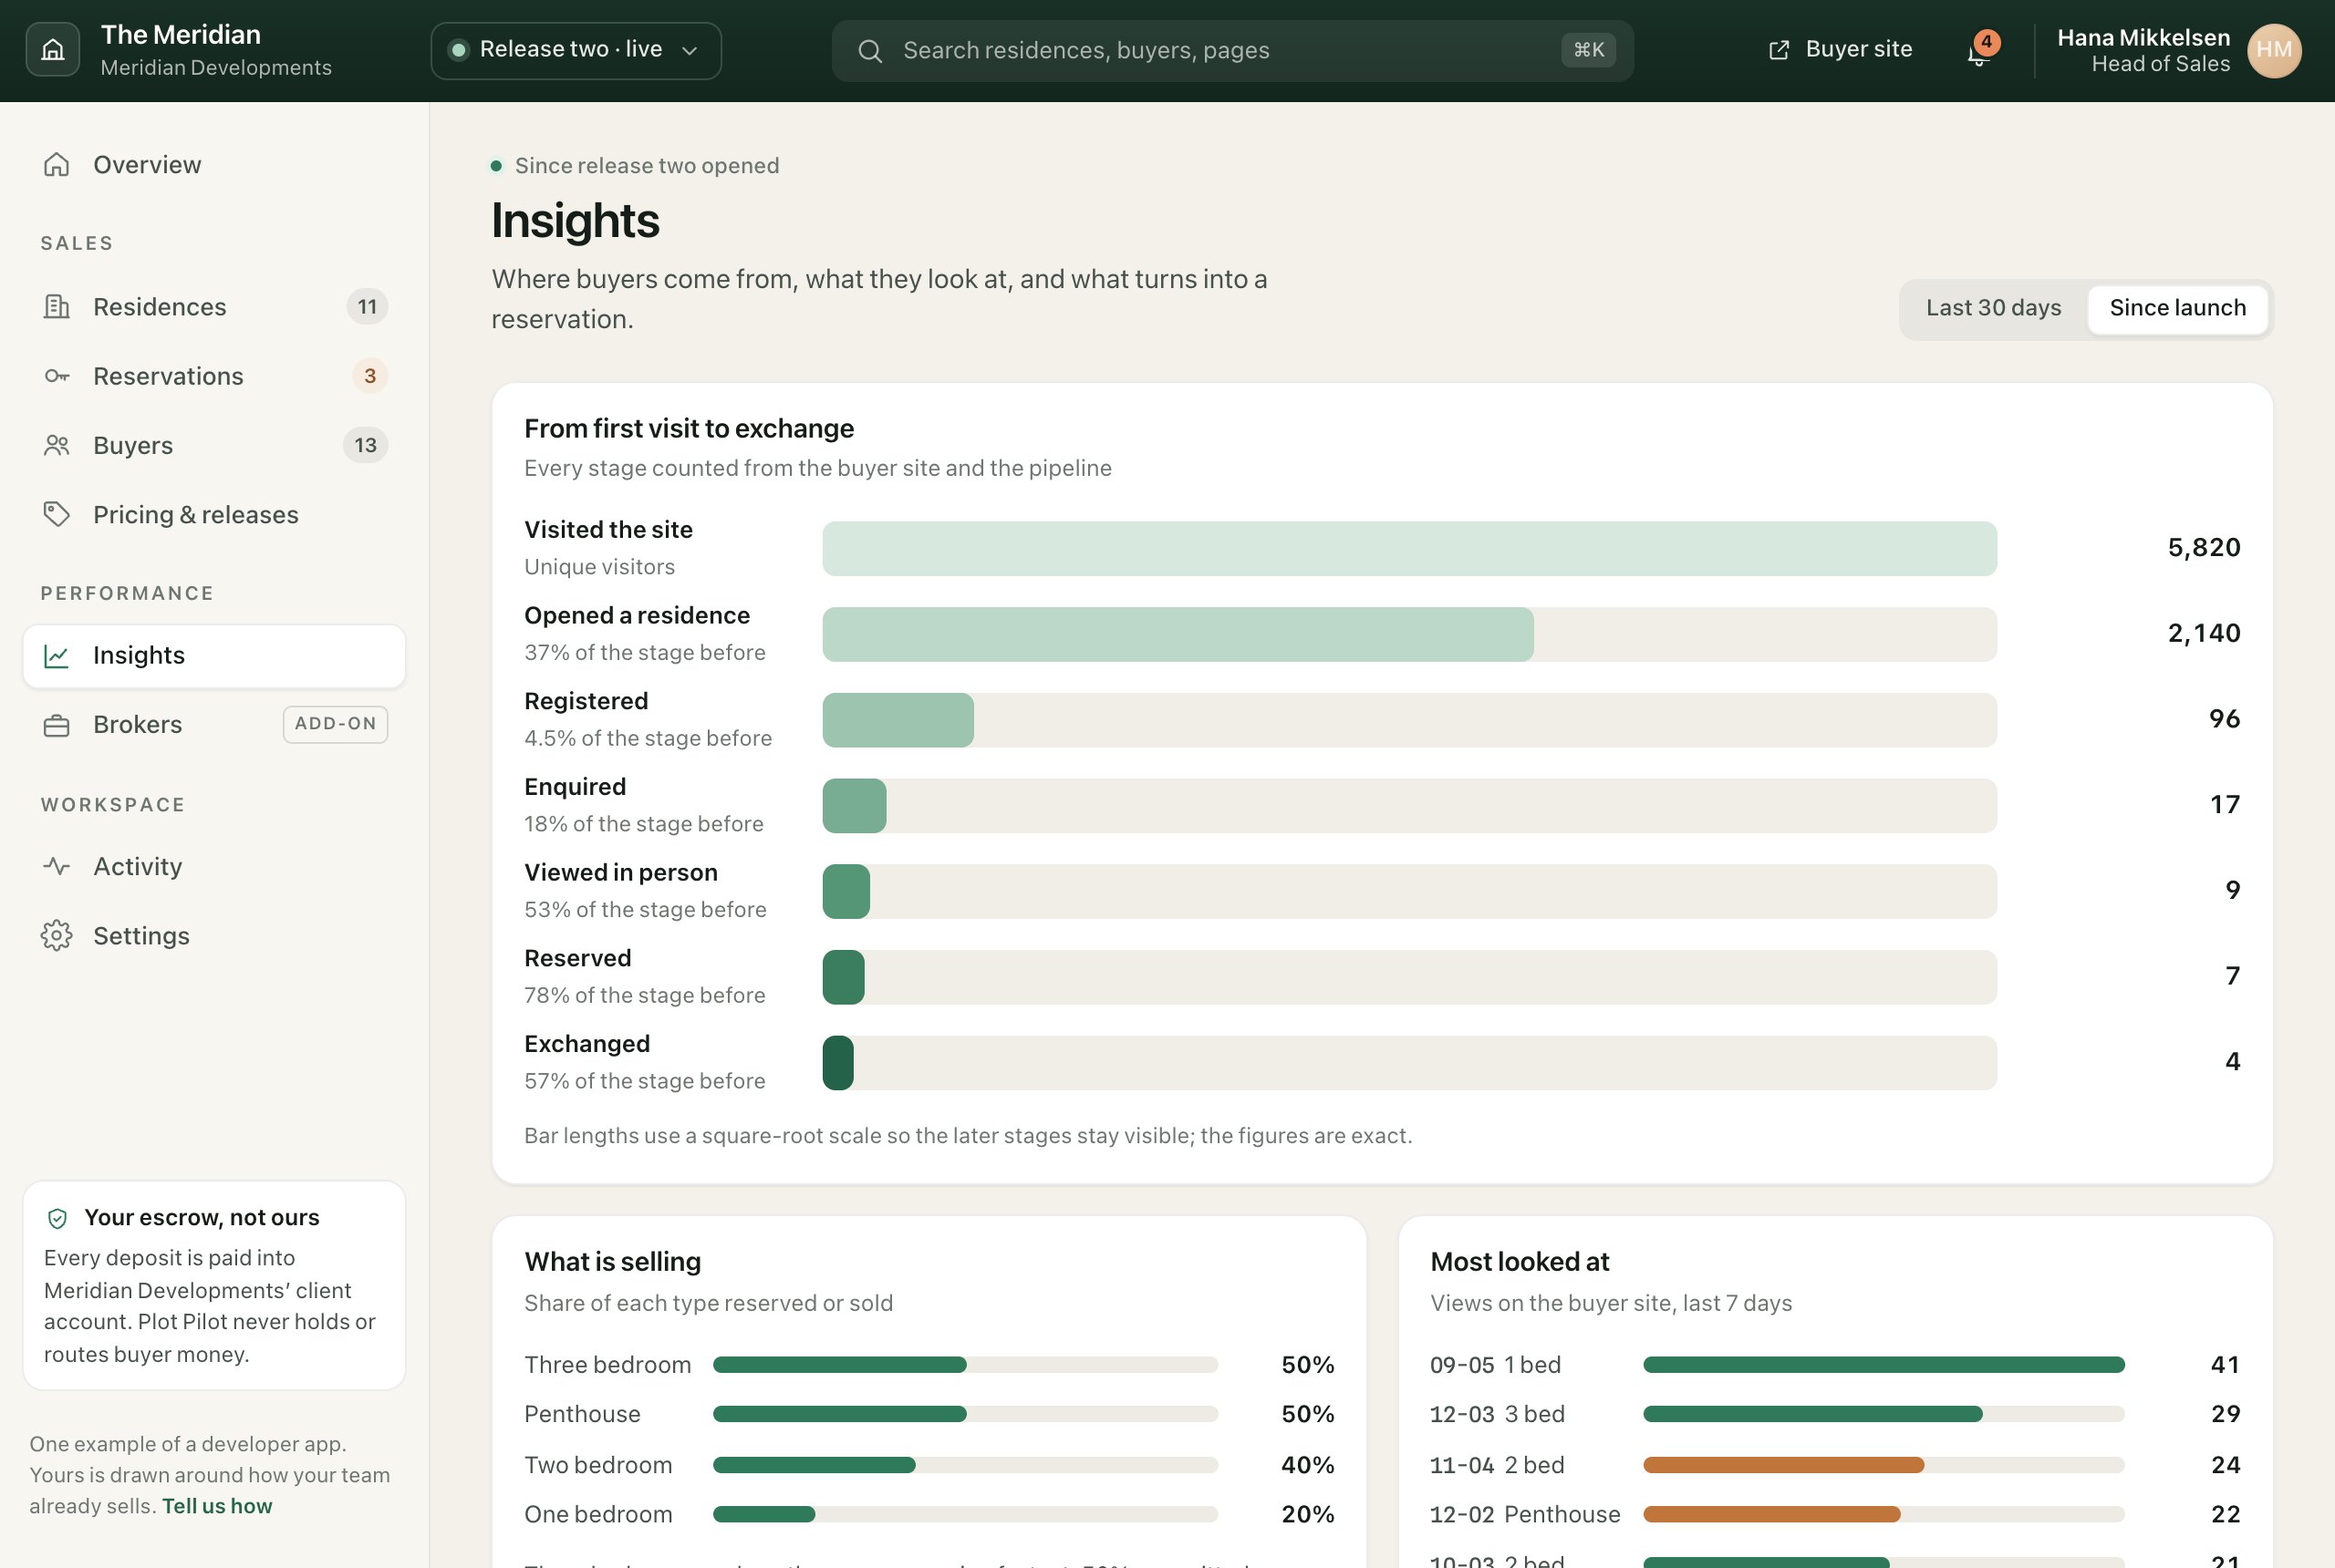Click the ADD-ON badge next to Brokers
The height and width of the screenshot is (1568, 2335).
[x=335, y=724]
